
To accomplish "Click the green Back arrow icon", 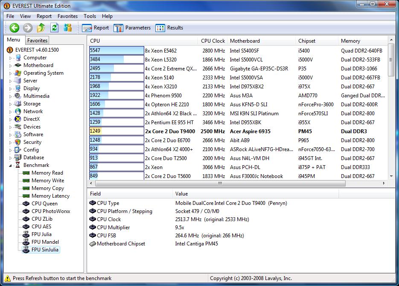I will 14,28.
